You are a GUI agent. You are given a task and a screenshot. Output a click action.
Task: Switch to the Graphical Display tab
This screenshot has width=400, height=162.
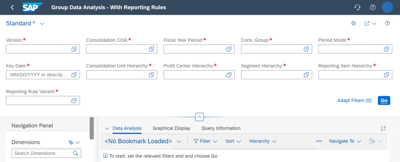point(171,129)
